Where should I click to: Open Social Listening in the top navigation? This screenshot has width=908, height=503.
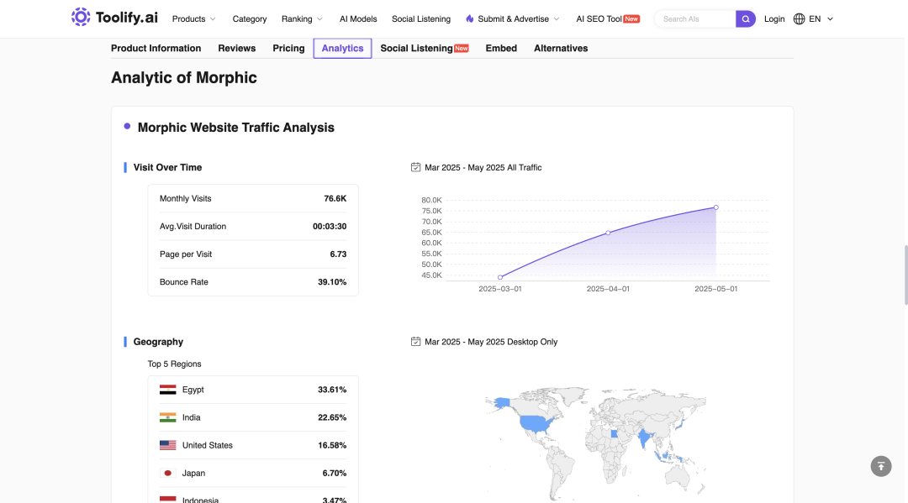point(421,19)
